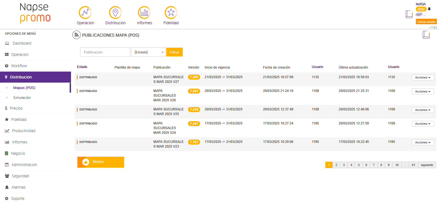439x204 pixels.
Task: Open the Distribución map pin icon
Action: point(115,13)
